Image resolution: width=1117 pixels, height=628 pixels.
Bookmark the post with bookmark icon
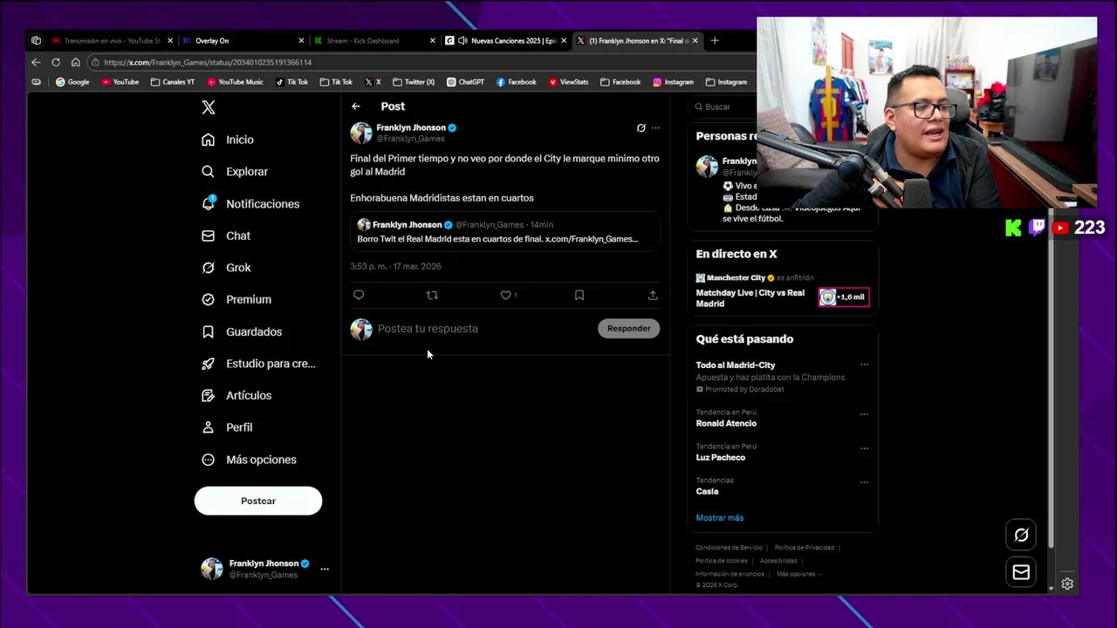pyautogui.click(x=579, y=295)
